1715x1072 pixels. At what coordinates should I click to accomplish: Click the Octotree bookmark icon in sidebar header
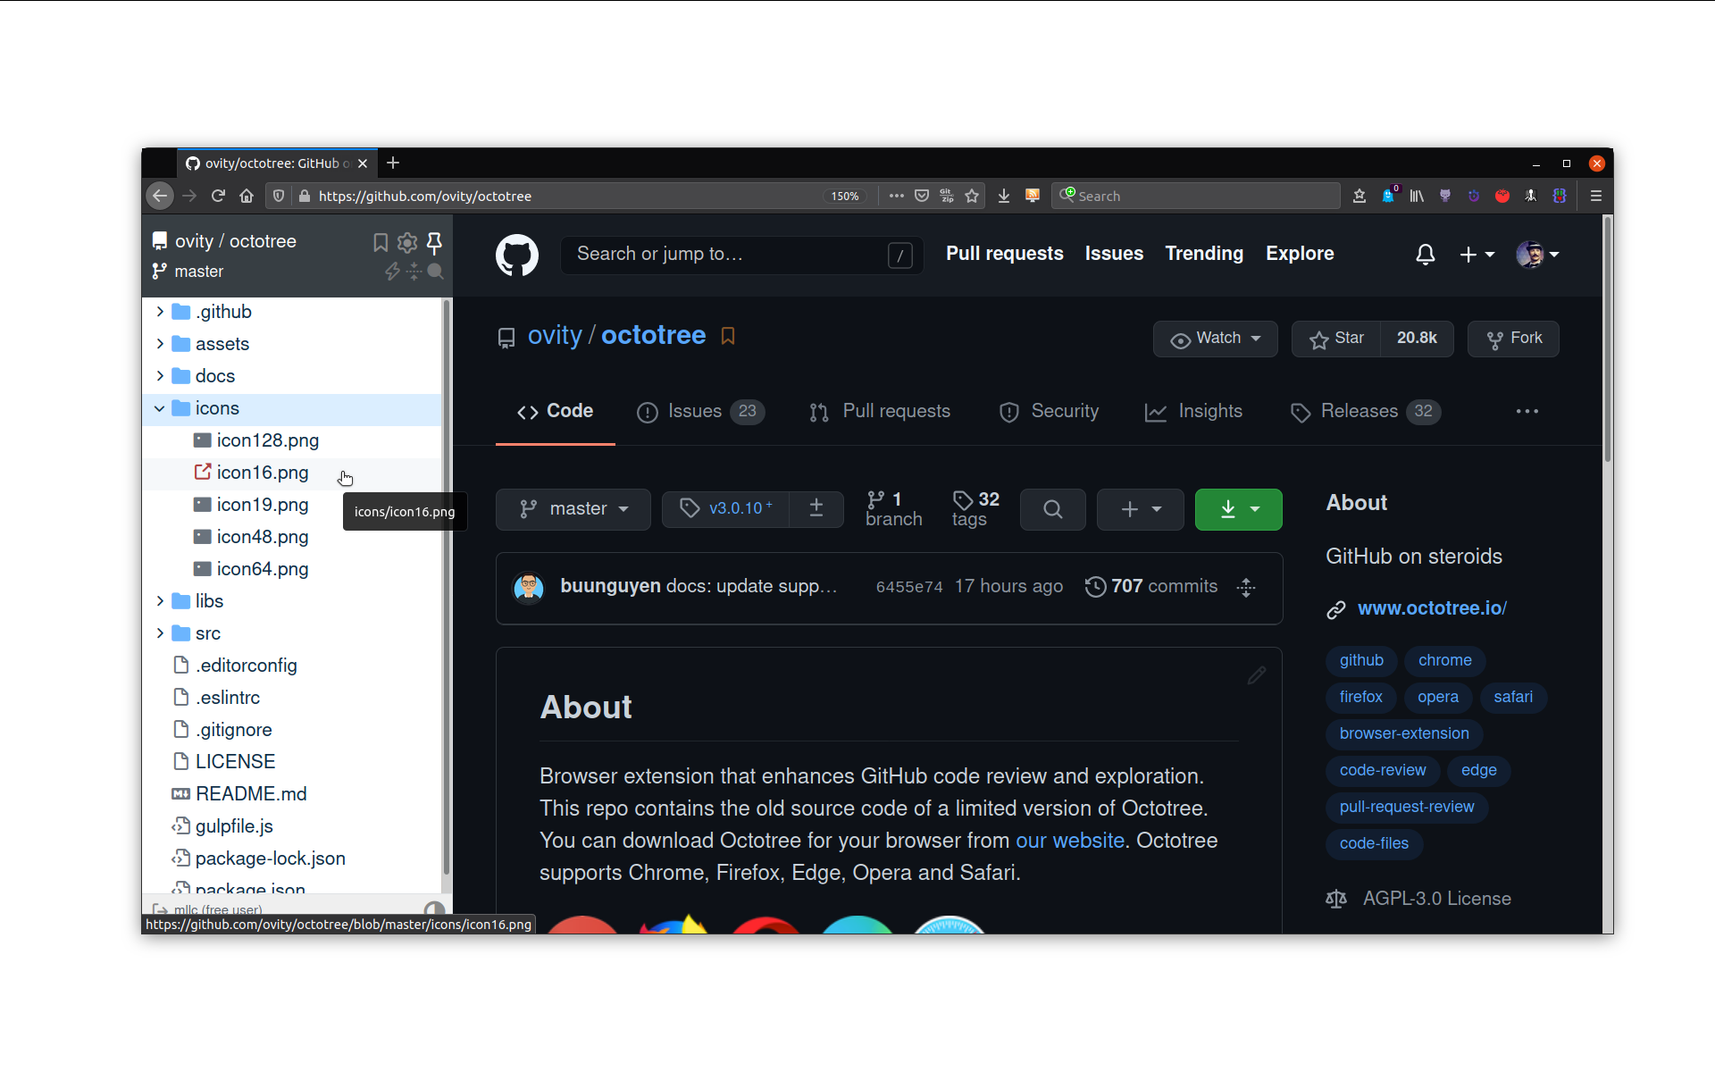(x=381, y=242)
